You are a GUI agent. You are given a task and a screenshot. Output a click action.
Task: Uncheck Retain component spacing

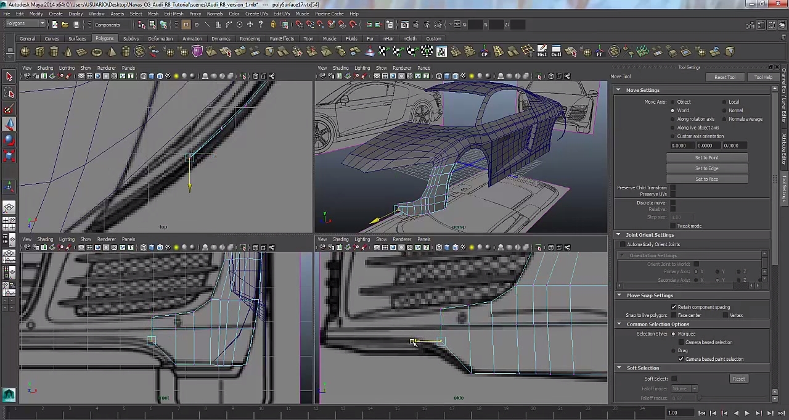(674, 307)
